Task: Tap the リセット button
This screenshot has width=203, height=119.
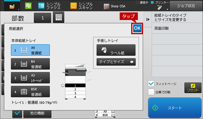Action: point(193,88)
